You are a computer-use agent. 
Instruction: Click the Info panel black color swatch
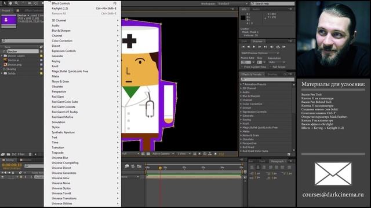[243, 17]
